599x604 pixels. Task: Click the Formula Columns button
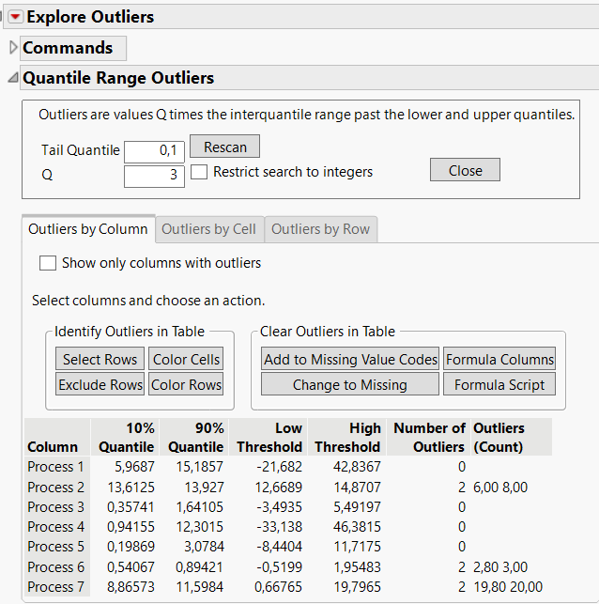(499, 359)
